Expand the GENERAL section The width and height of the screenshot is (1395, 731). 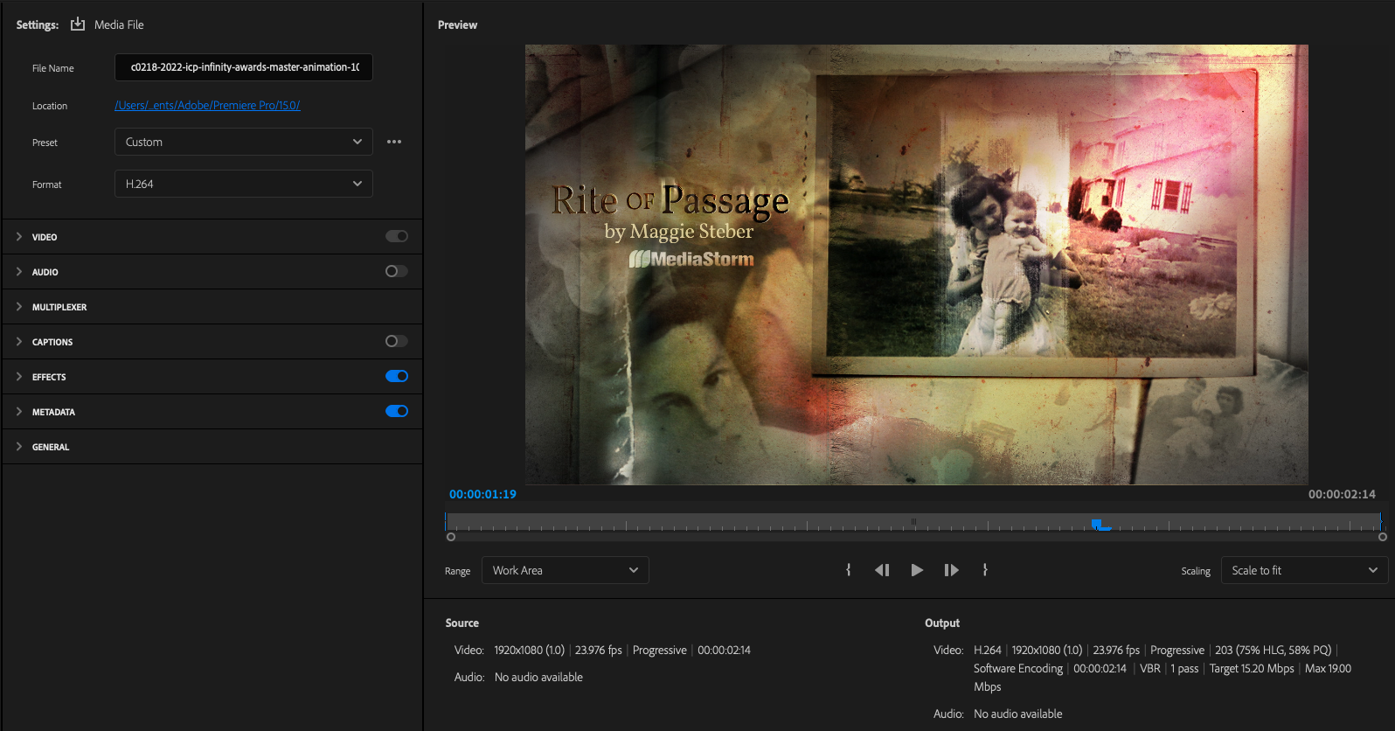pos(19,446)
